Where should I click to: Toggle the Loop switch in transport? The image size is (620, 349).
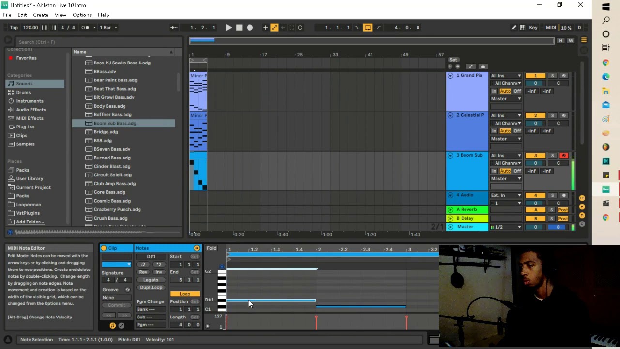tap(368, 28)
